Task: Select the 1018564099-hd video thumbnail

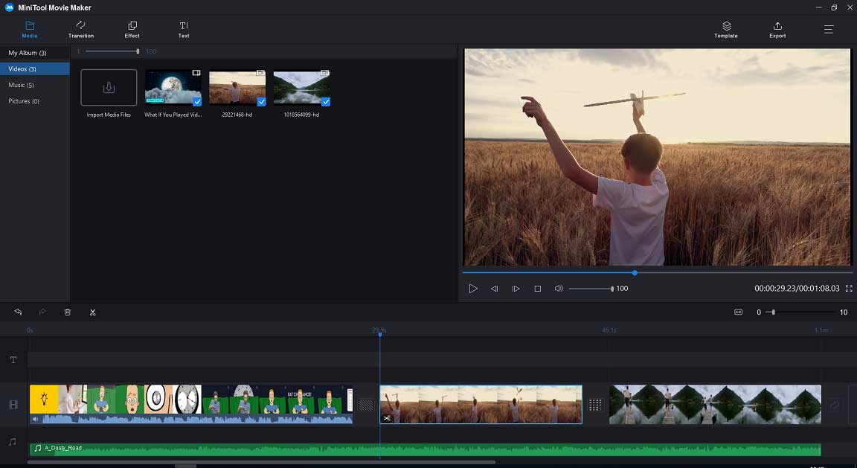Action: (302, 88)
